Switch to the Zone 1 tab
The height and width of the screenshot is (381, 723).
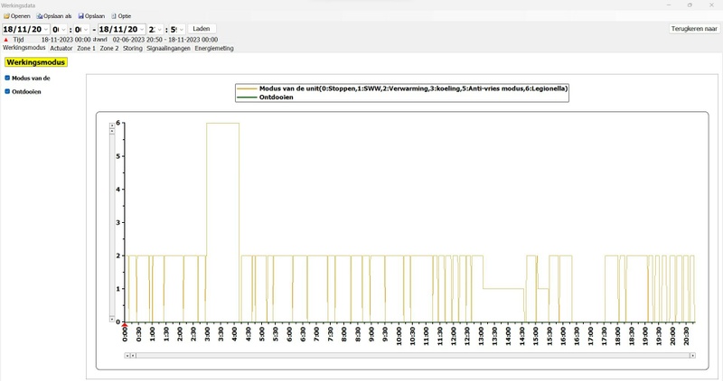pos(86,48)
